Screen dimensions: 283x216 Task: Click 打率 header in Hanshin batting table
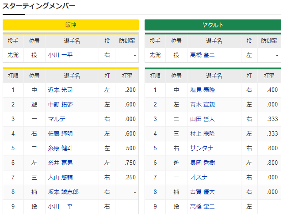point(127,76)
